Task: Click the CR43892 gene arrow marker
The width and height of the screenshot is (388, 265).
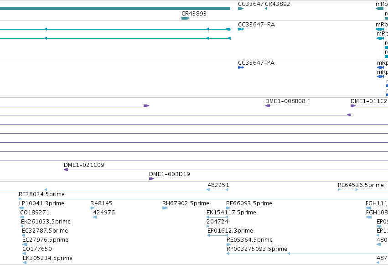Action: coord(266,9)
